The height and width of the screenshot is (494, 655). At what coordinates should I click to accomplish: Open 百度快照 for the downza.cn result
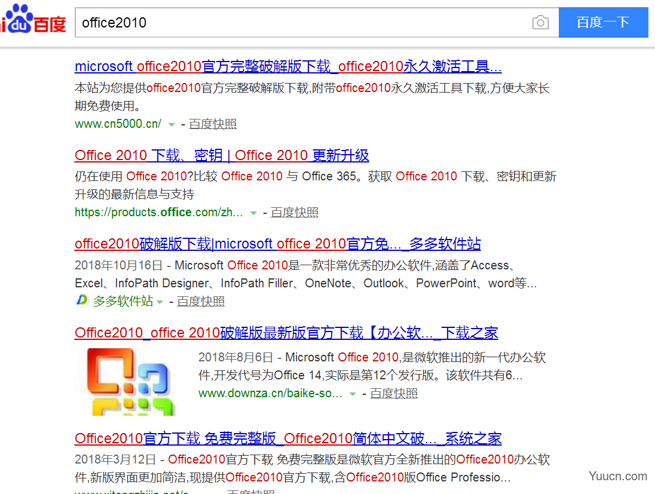click(x=394, y=394)
